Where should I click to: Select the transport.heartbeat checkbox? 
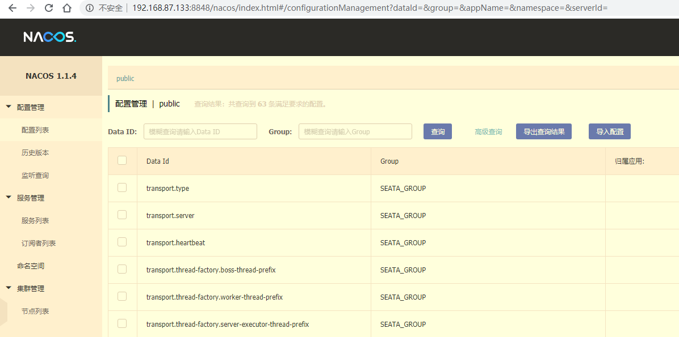click(x=122, y=242)
